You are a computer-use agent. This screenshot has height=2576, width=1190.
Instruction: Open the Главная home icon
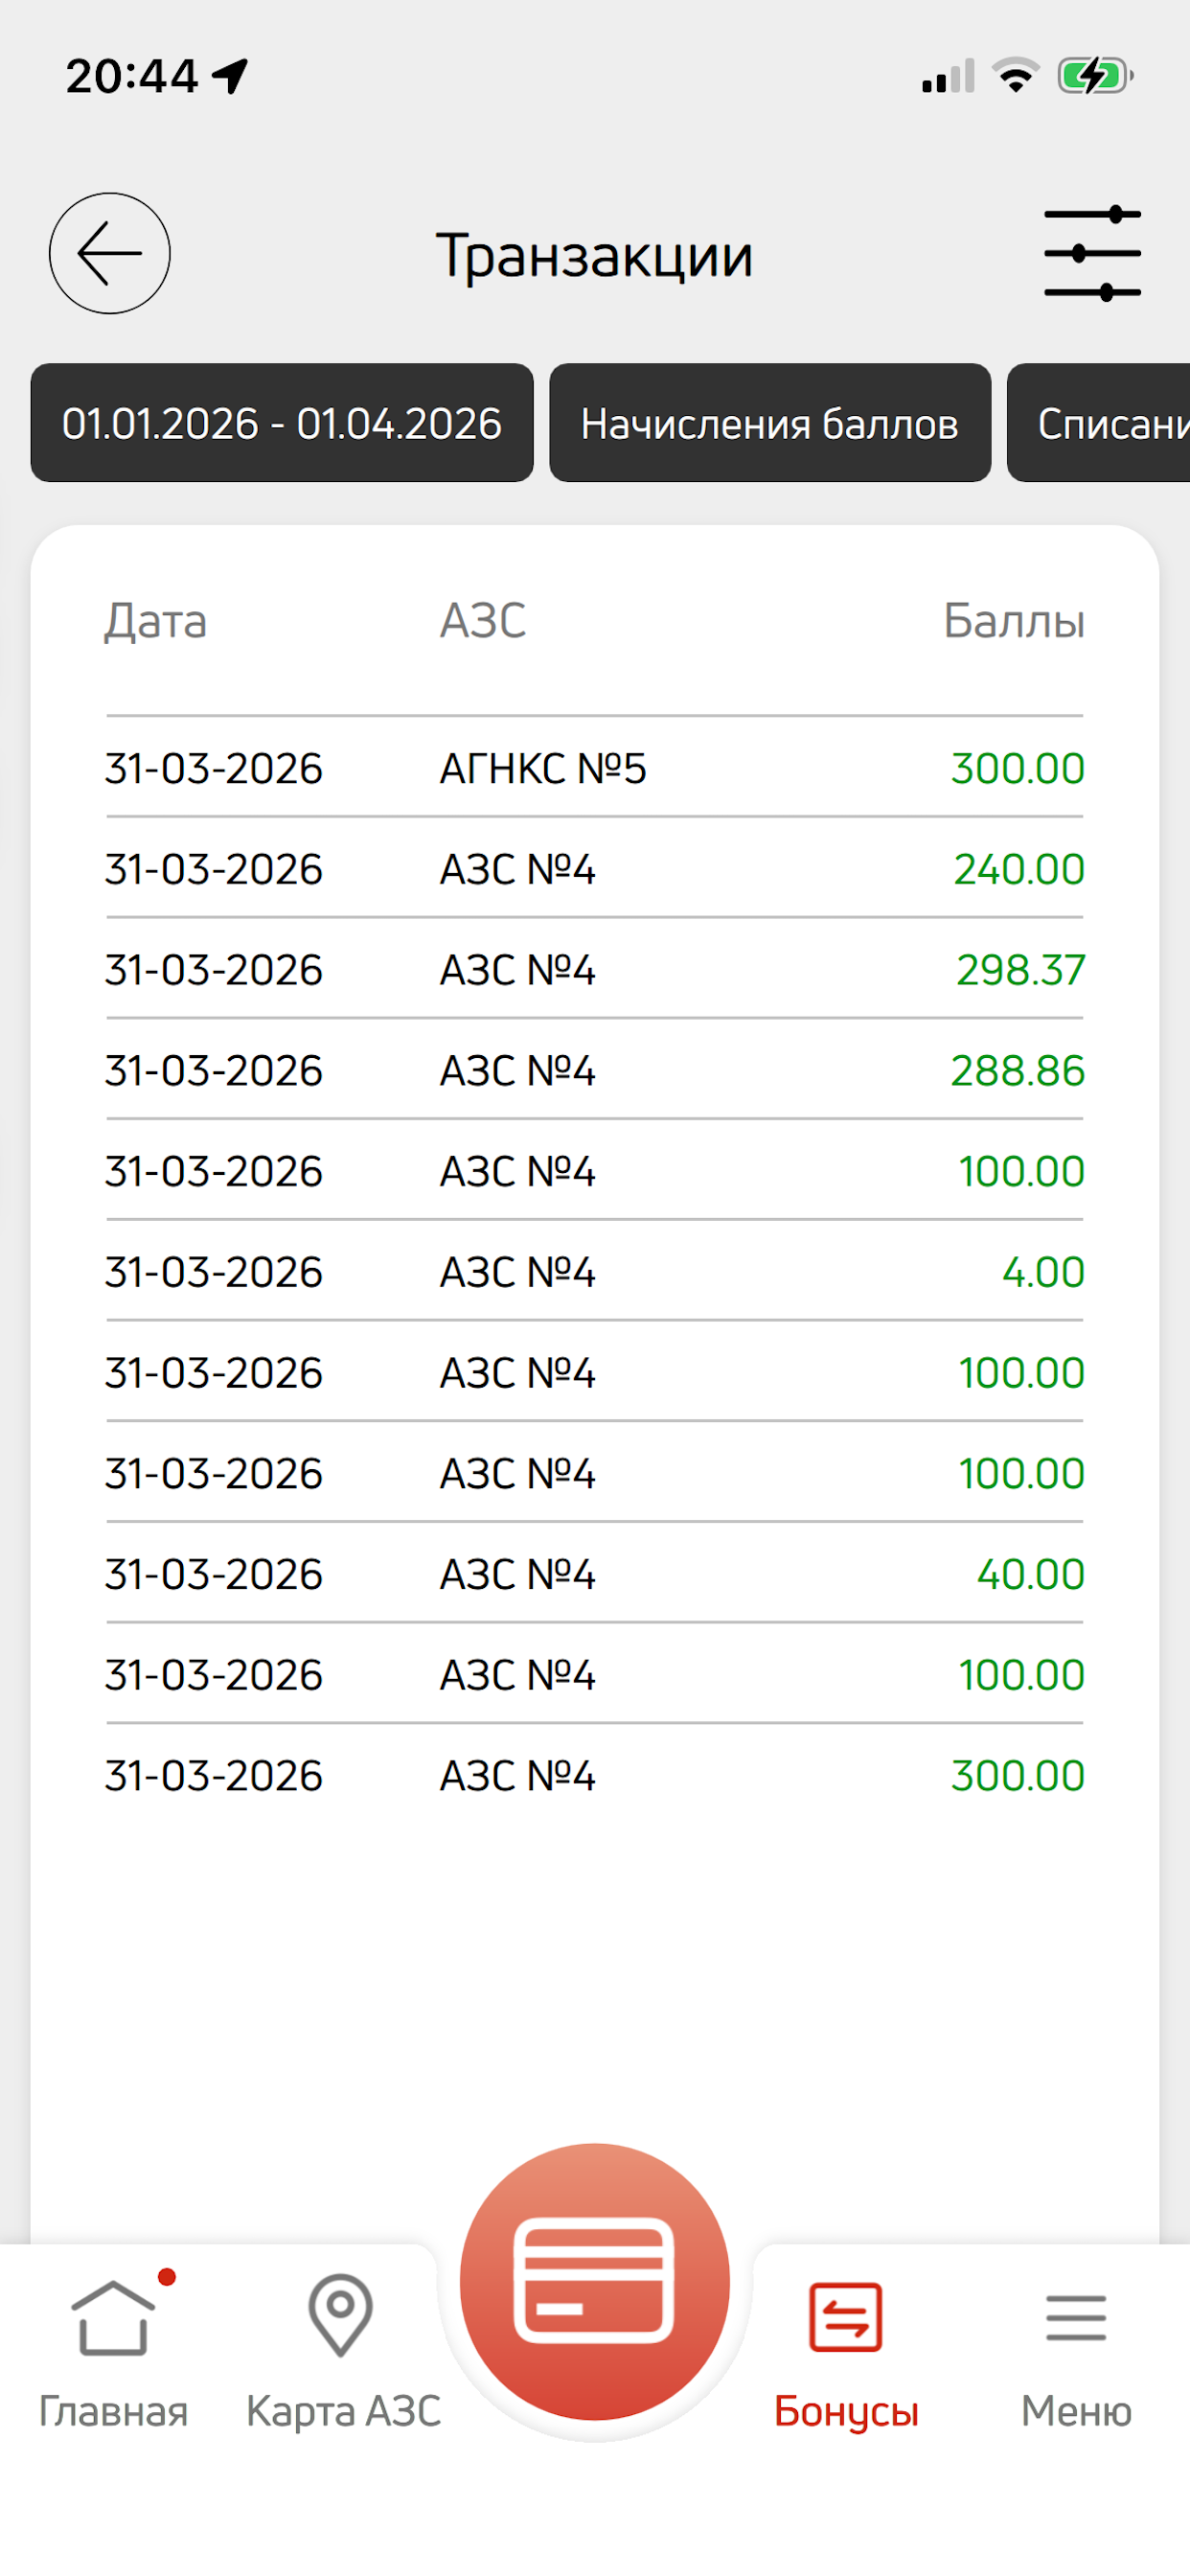click(x=113, y=2317)
